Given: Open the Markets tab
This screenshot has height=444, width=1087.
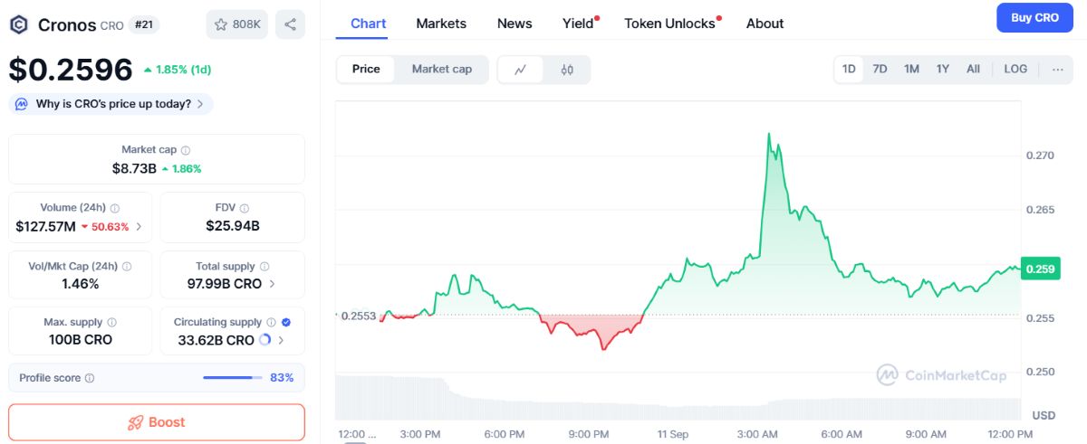Looking at the screenshot, I should (x=441, y=24).
